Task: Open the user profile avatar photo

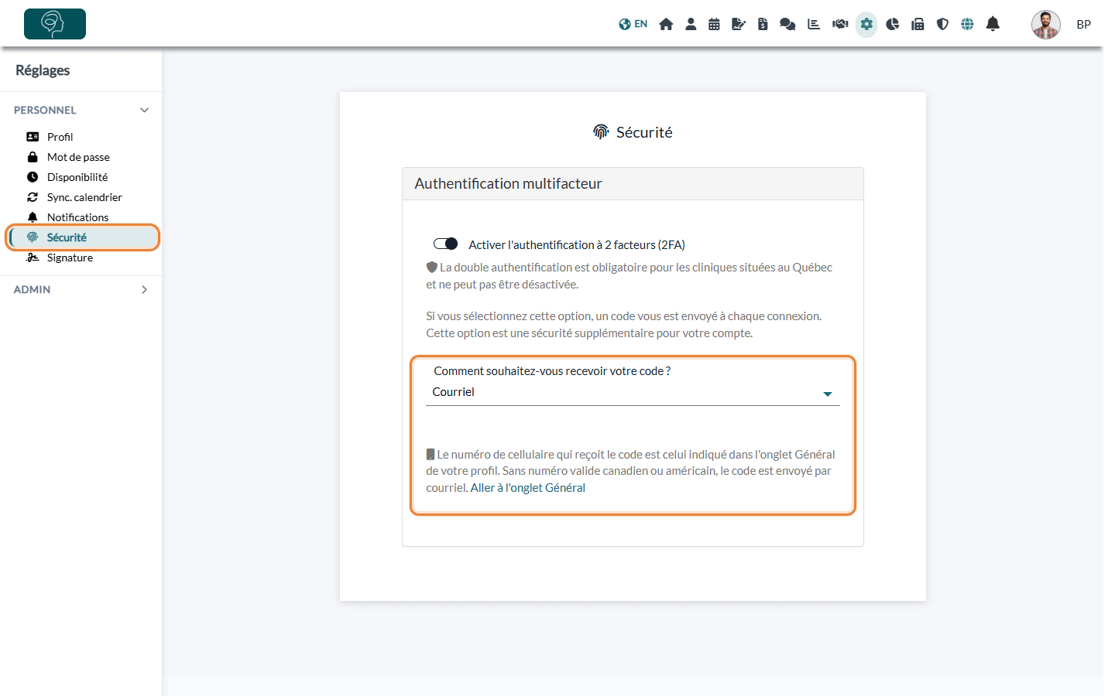Action: coord(1046,25)
